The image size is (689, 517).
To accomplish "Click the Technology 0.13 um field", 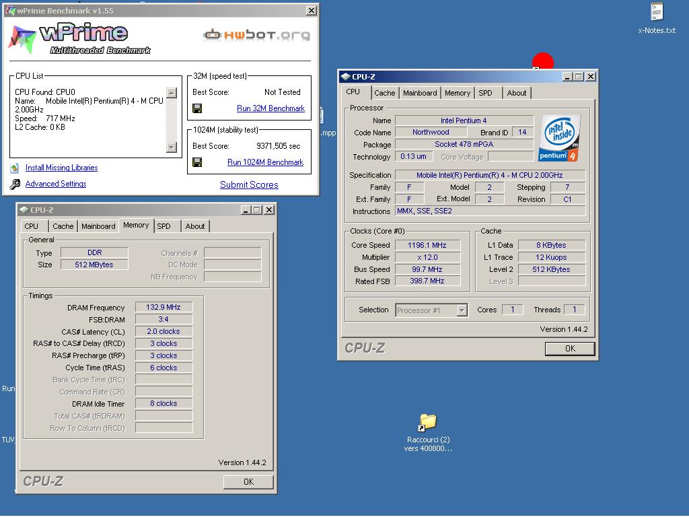I will click(414, 156).
